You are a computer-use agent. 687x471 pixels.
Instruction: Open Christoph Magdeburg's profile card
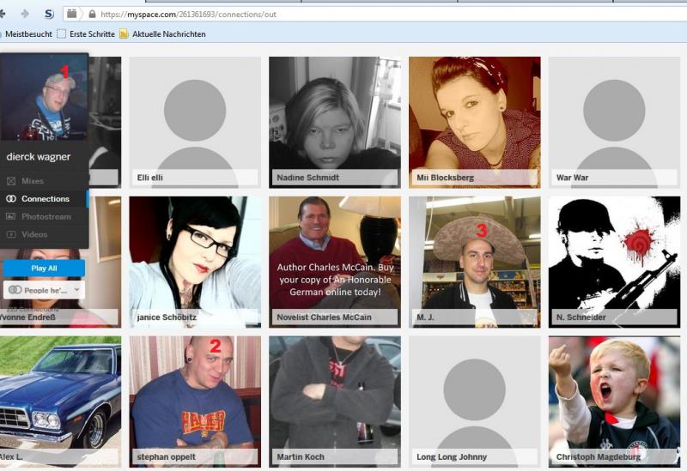614,402
